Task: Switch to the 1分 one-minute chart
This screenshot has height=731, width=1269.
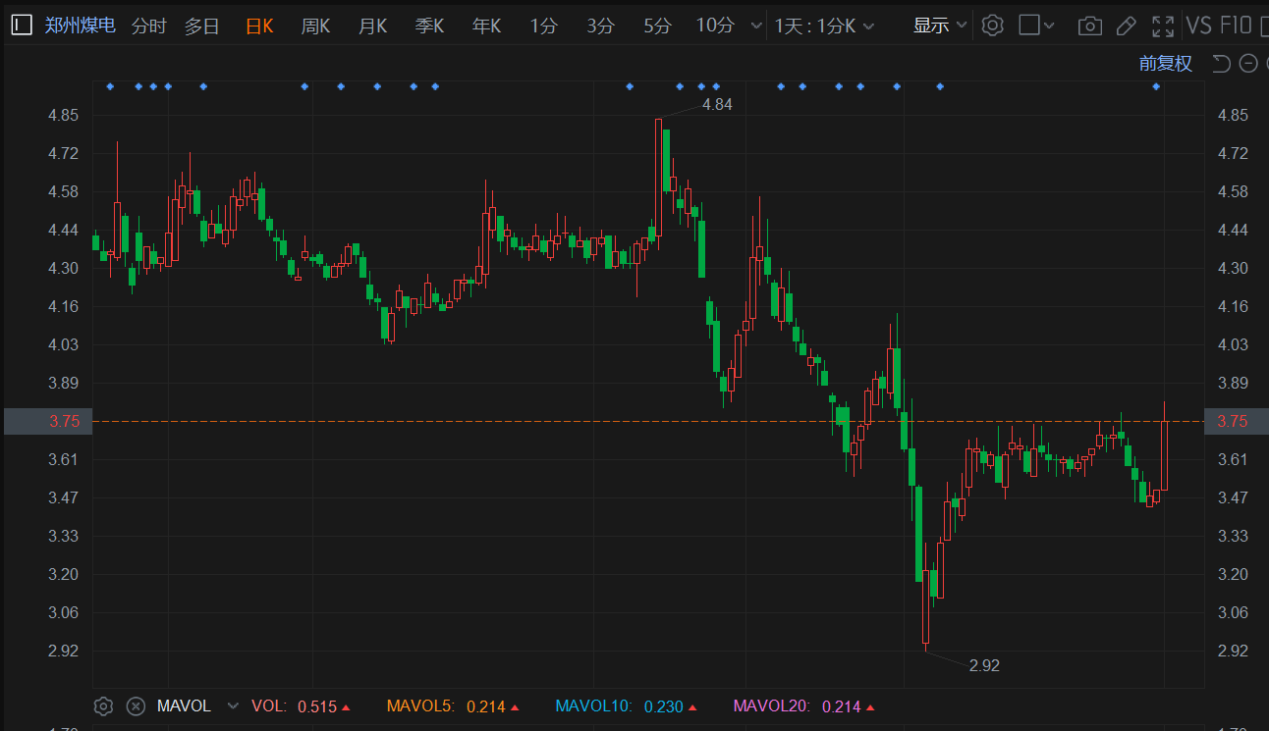Action: pyautogui.click(x=543, y=26)
